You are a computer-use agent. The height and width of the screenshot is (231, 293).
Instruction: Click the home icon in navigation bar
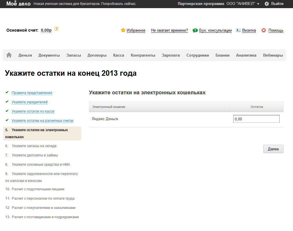(x=9, y=55)
